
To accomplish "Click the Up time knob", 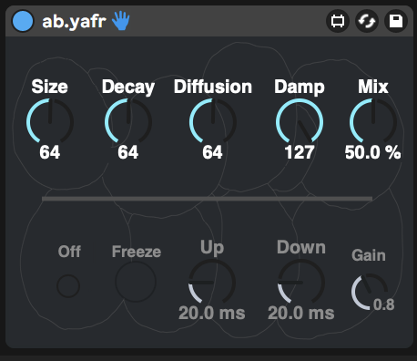I will point(212,283).
